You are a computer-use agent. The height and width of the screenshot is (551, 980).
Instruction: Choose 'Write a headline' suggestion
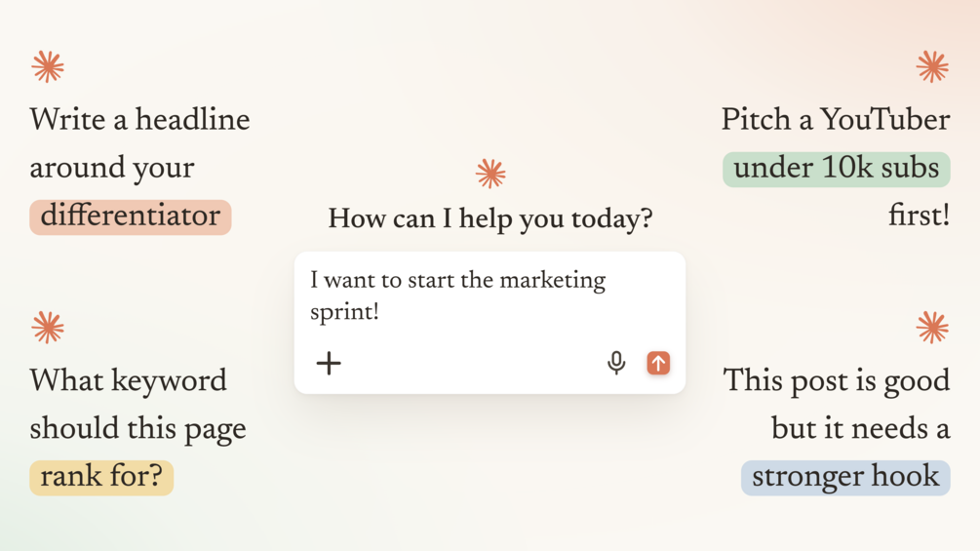point(140,168)
